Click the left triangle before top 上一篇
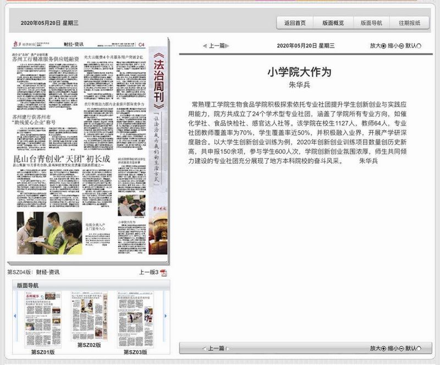The height and width of the screenshot is (365, 440). pos(205,46)
